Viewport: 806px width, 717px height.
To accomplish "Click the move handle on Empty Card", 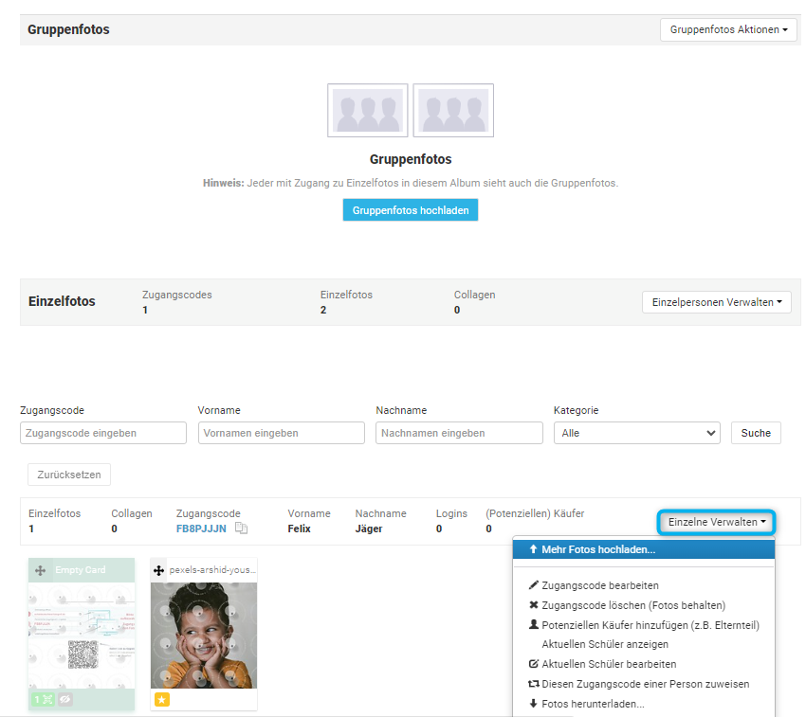I will [40, 570].
